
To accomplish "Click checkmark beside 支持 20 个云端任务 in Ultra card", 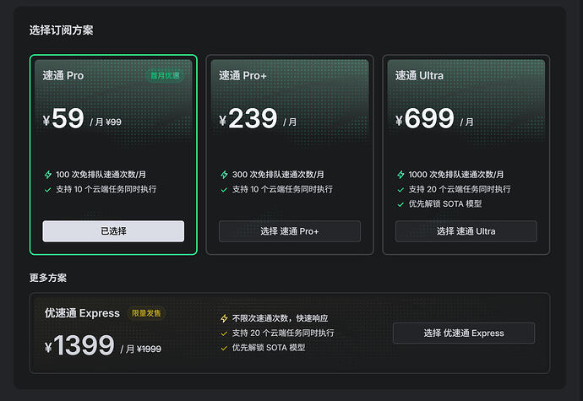I will 400,190.
